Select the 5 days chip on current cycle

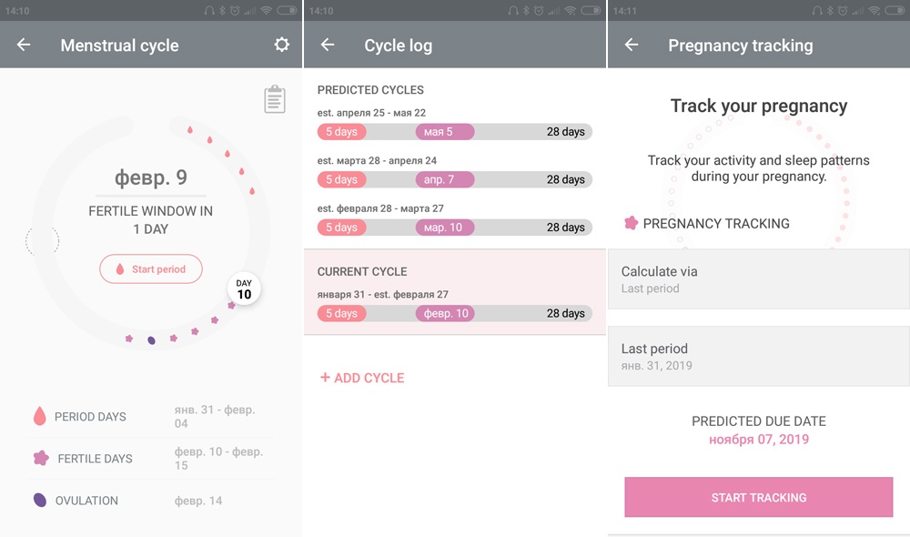pos(341,313)
